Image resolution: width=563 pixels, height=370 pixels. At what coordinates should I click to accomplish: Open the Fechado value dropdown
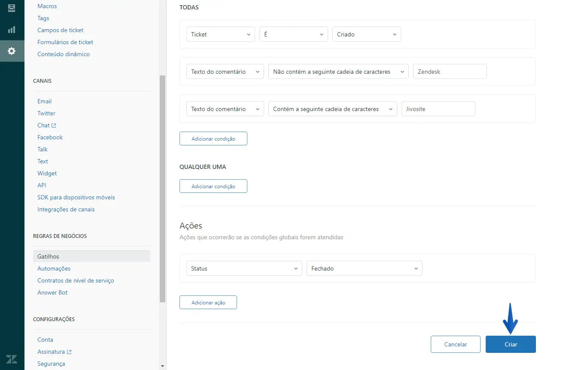click(x=364, y=268)
